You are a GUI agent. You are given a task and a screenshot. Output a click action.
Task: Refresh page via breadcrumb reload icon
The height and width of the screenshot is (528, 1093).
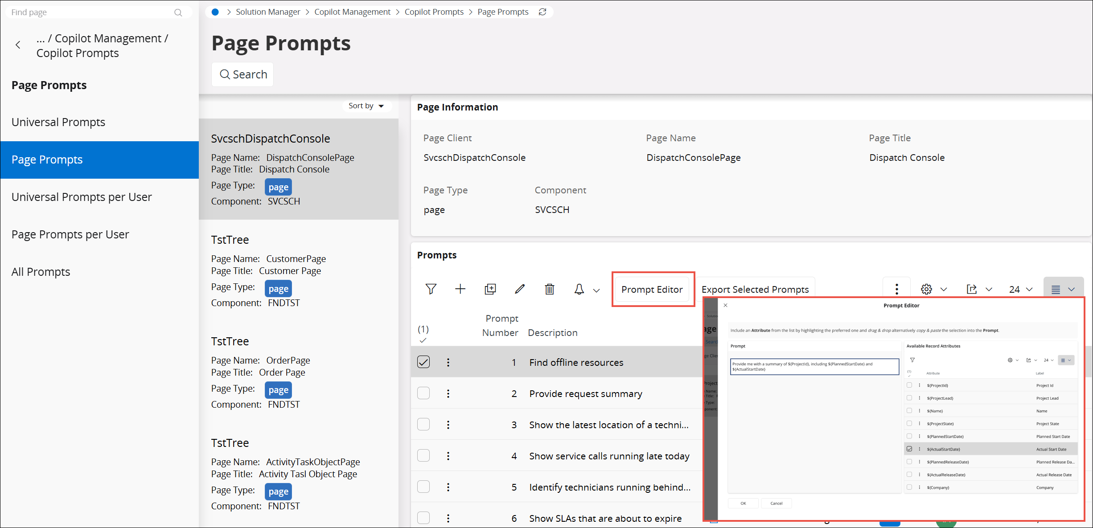tap(542, 12)
